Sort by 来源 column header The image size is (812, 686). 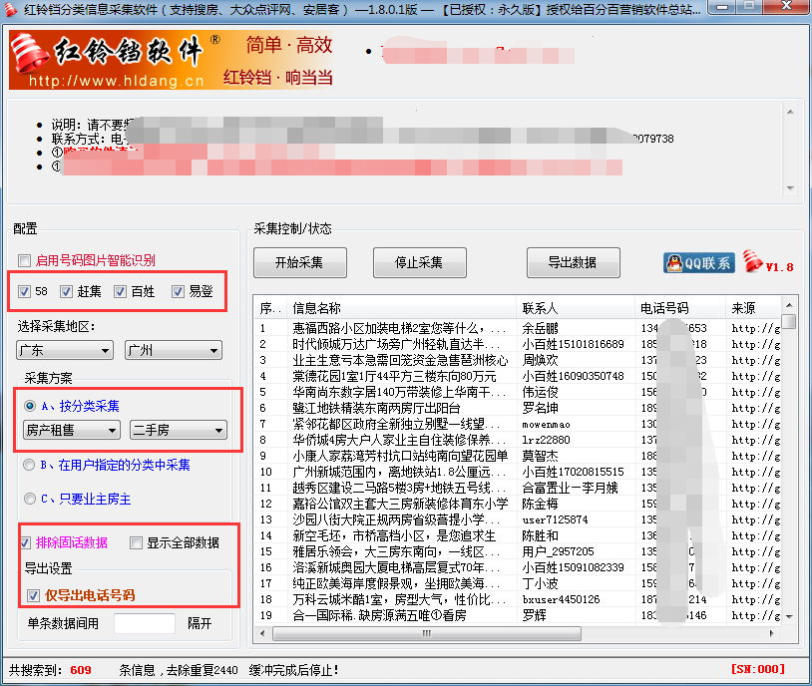(x=753, y=308)
